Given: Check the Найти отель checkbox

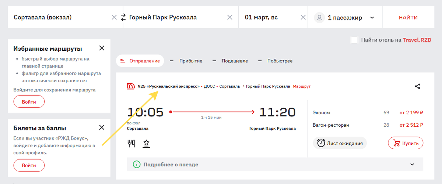Looking at the screenshot, I should (x=354, y=40).
